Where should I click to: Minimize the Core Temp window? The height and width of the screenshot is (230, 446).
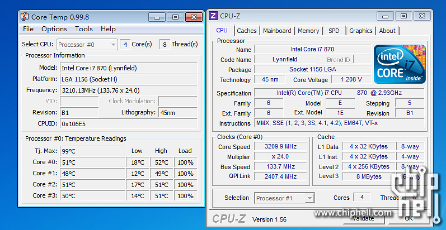[157, 17]
